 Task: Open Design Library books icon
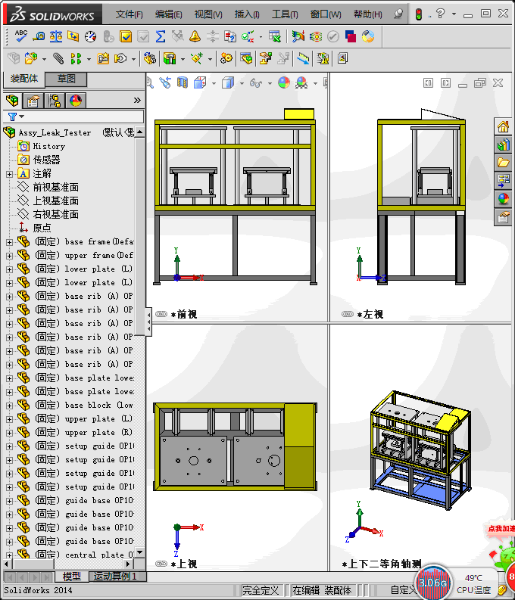pyautogui.click(x=503, y=145)
